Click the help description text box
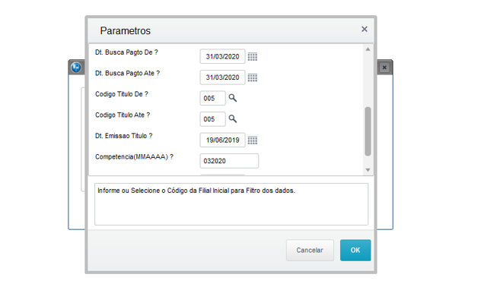This screenshot has height=287, width=481. tap(231, 204)
